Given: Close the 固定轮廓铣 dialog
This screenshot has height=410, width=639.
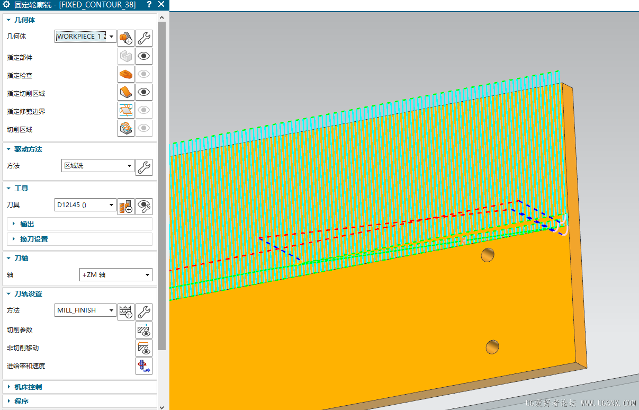Looking at the screenshot, I should pyautogui.click(x=161, y=5).
